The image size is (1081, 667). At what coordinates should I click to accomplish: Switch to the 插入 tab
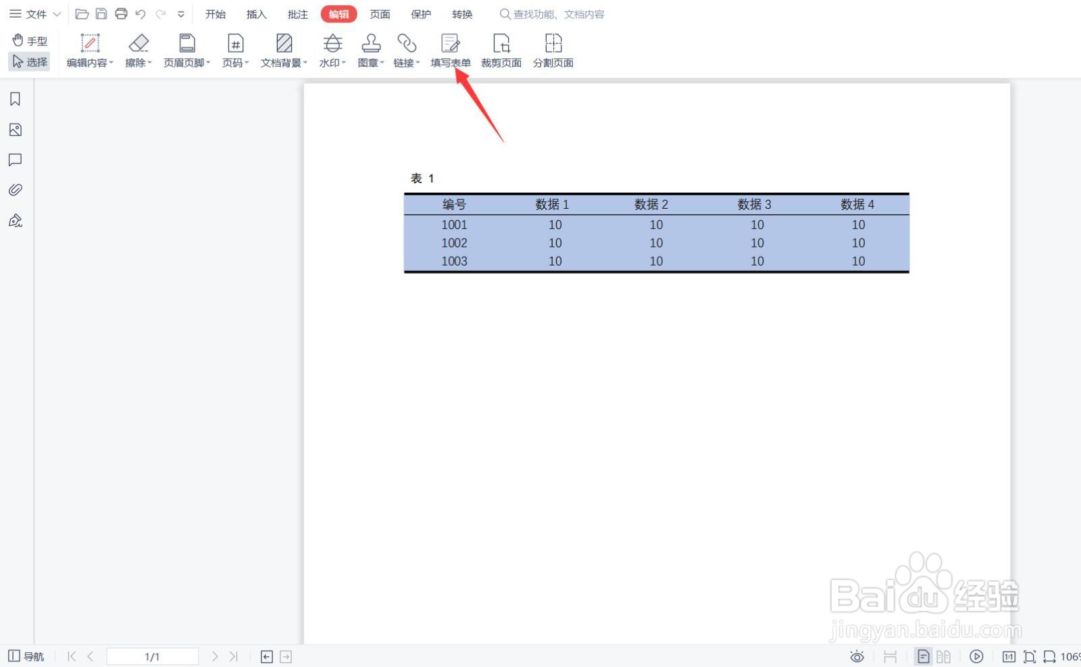tap(257, 14)
